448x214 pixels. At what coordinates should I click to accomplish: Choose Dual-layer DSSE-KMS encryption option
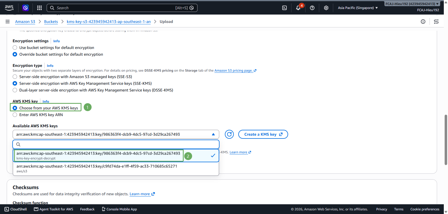click(x=15, y=90)
